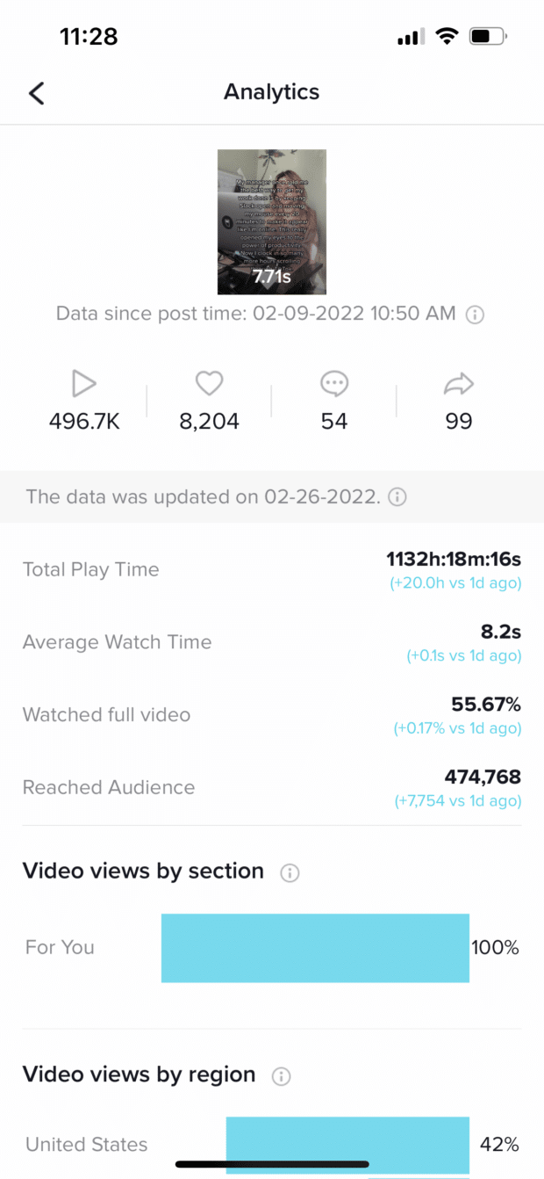Tap the Reached Audience count
Viewport: 544px width, 1179px height.
483,777
